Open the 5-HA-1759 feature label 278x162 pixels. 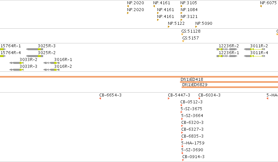193,143
